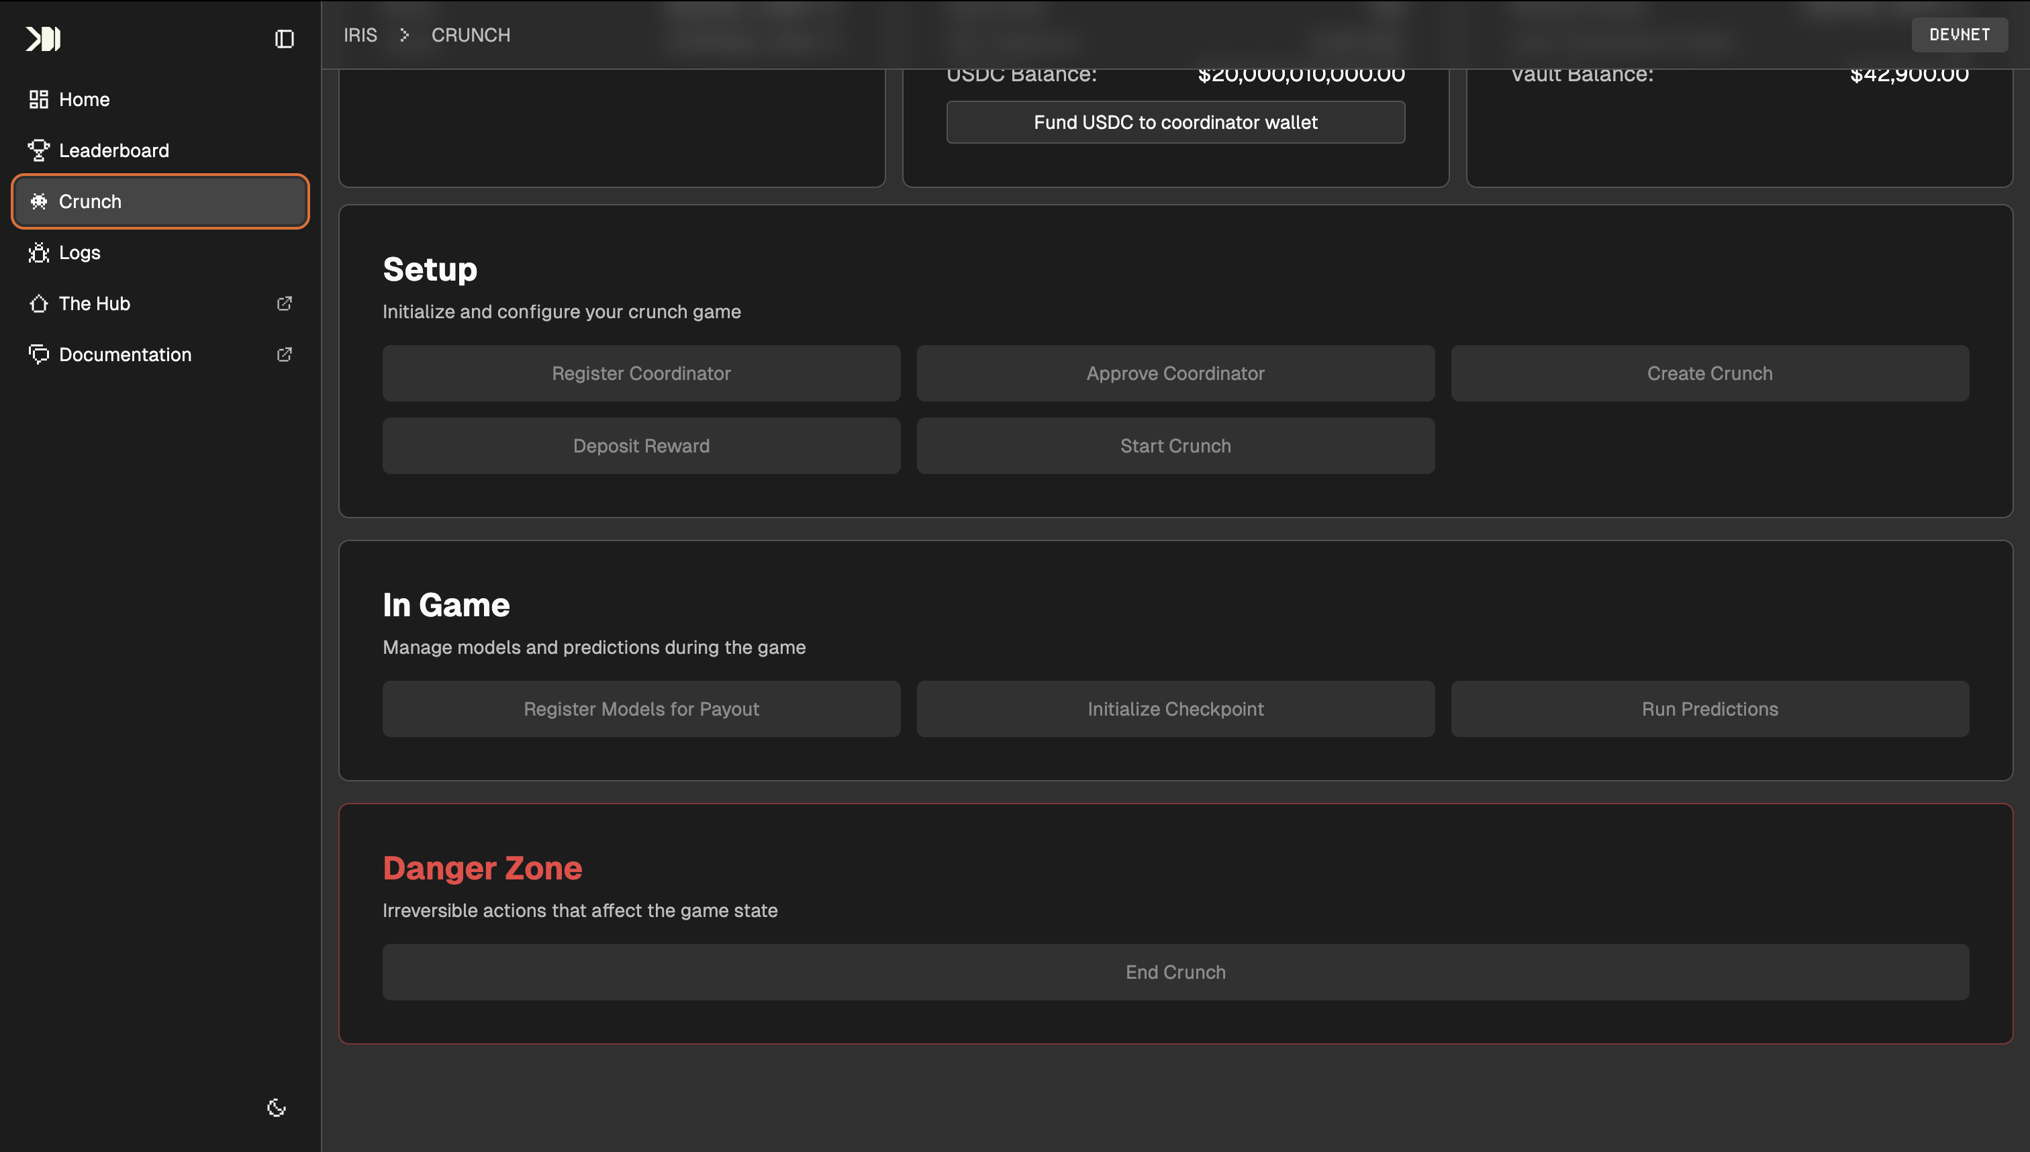Click Approve Coordinator
This screenshot has width=2030, height=1152.
pyautogui.click(x=1175, y=373)
